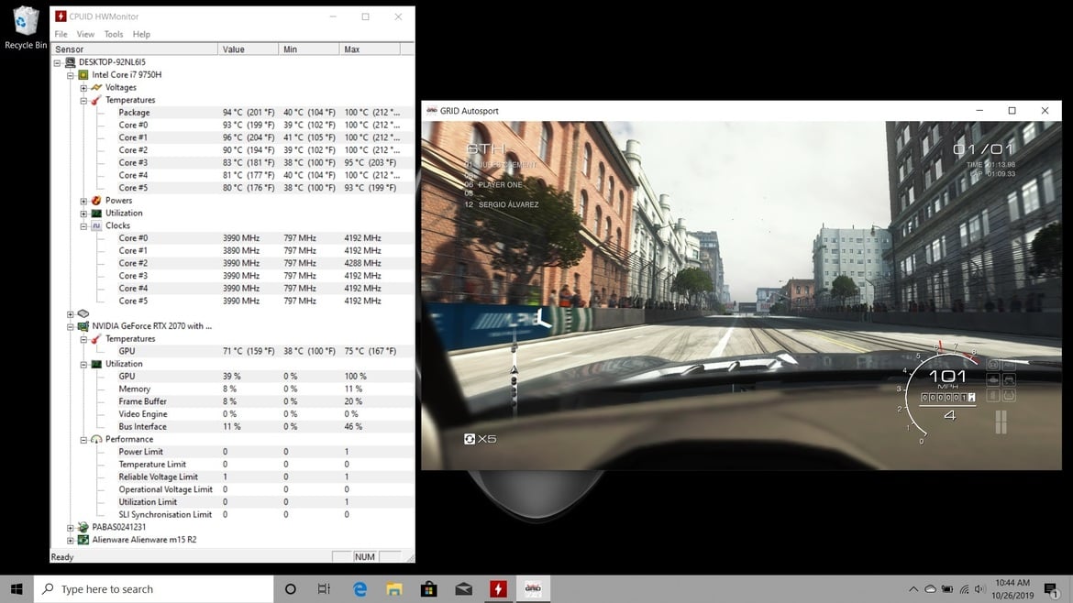Click the Powers flame icon
1073x603 pixels.
coord(96,201)
